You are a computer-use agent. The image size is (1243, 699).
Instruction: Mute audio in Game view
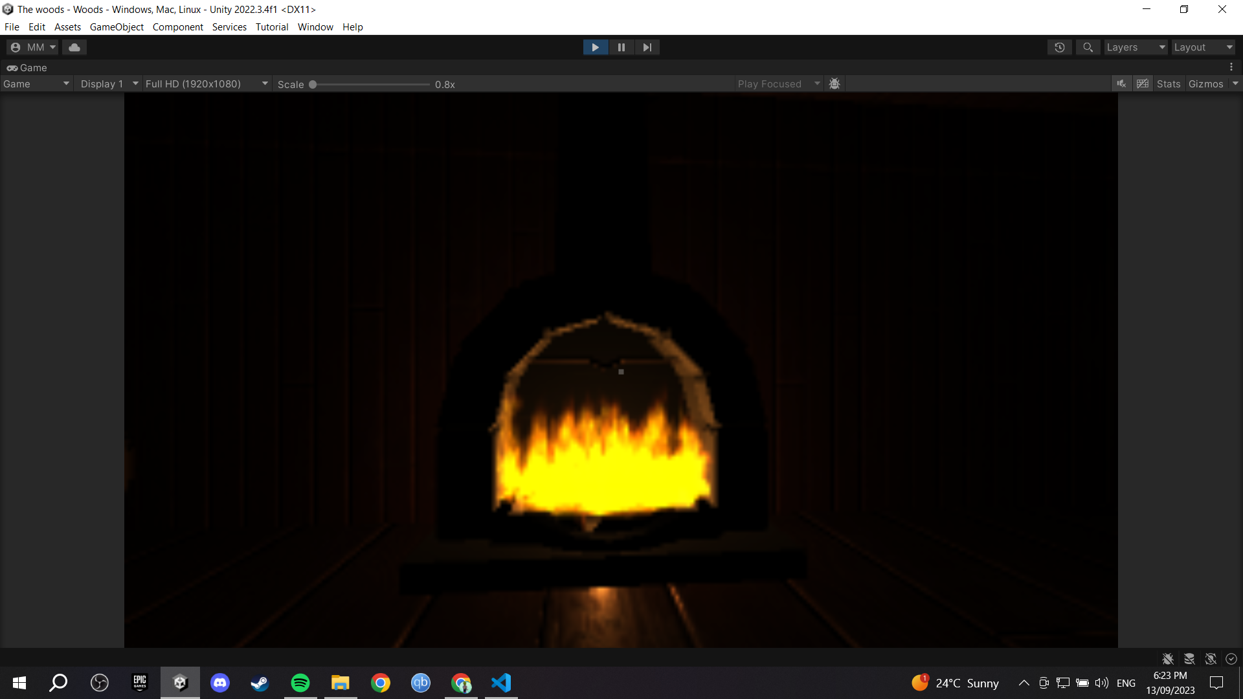pyautogui.click(x=1121, y=84)
